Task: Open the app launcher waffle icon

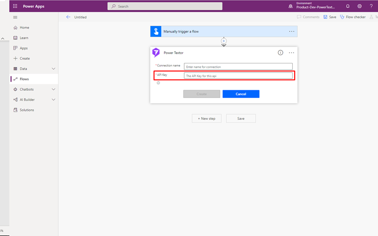Action: 15,6
